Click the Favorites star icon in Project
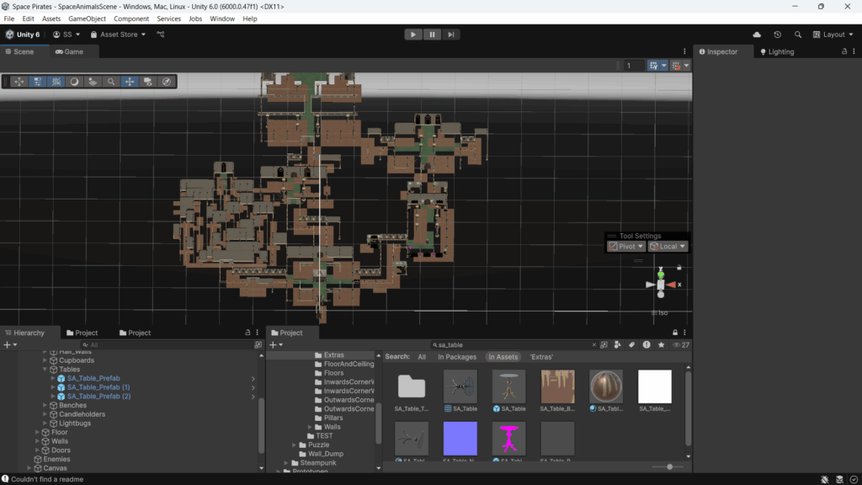862x485 pixels. (x=661, y=344)
